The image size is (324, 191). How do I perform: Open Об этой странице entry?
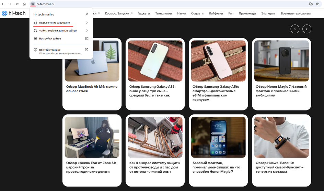(x=61, y=51)
